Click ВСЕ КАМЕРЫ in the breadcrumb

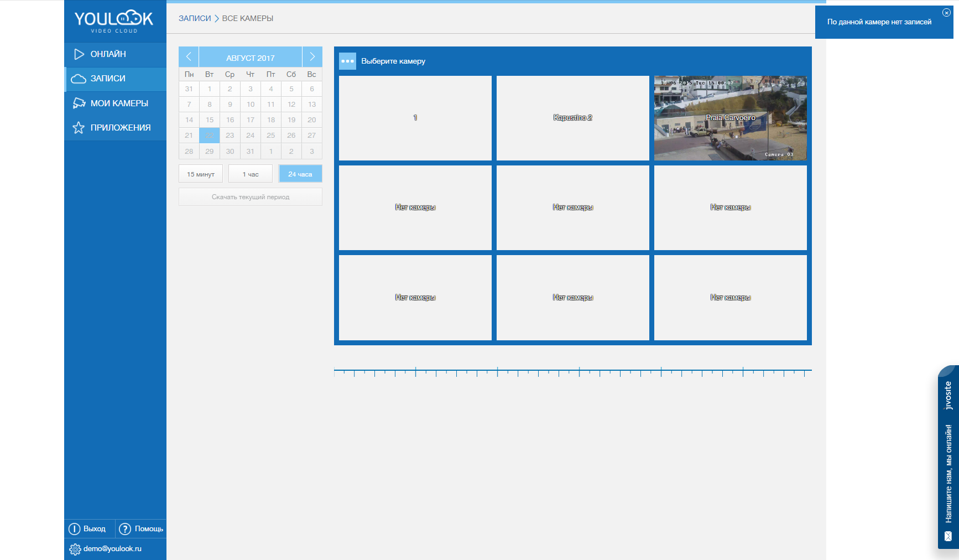[x=248, y=18]
